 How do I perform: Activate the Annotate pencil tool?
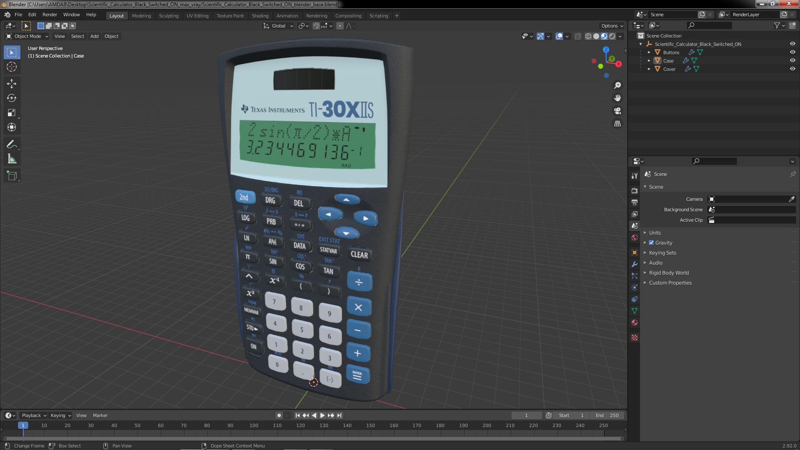click(x=11, y=145)
